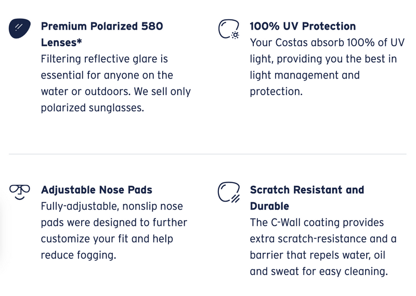Select the Premium Polarized 580 Lenses heading
The image size is (416, 296).
(102, 34)
